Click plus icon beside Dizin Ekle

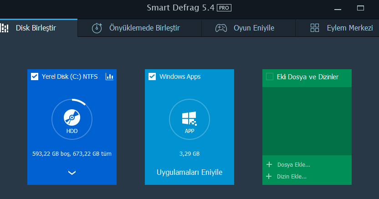point(269,176)
